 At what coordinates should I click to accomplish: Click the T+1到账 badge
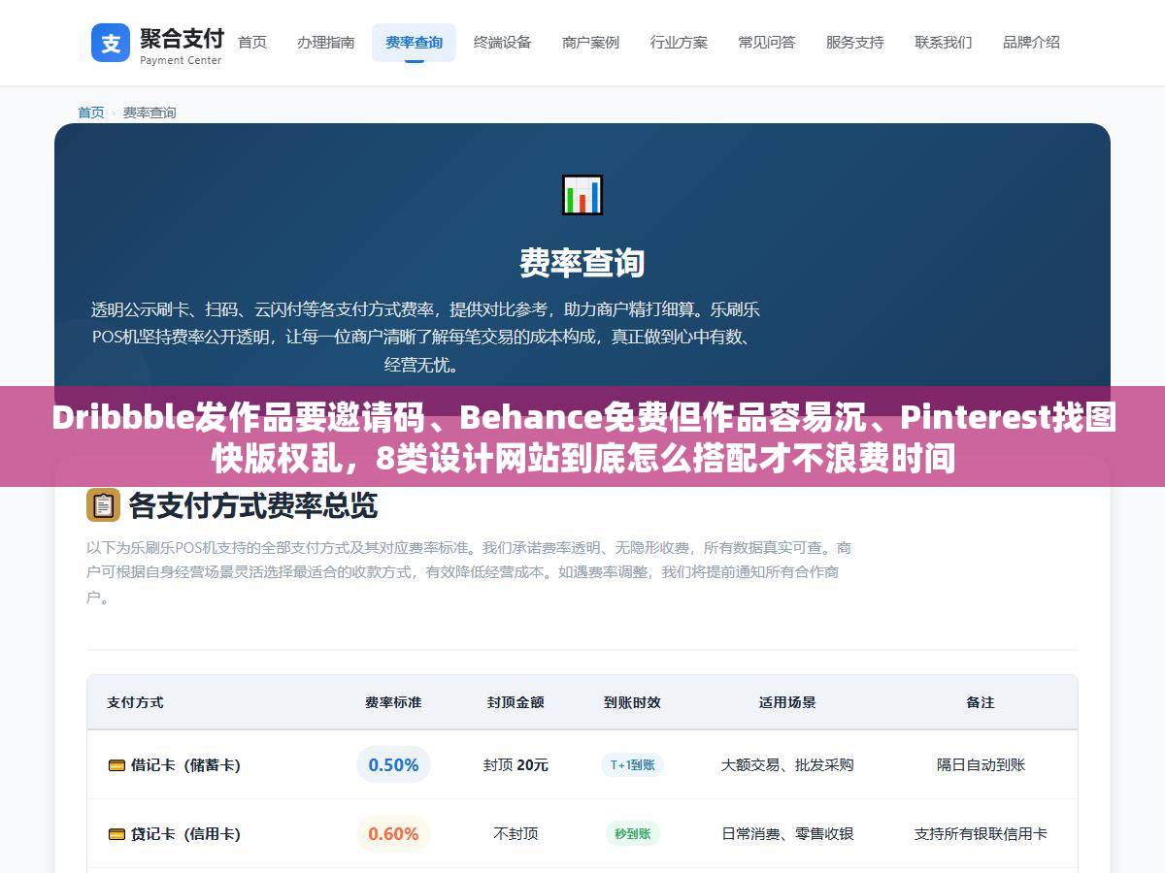[632, 765]
